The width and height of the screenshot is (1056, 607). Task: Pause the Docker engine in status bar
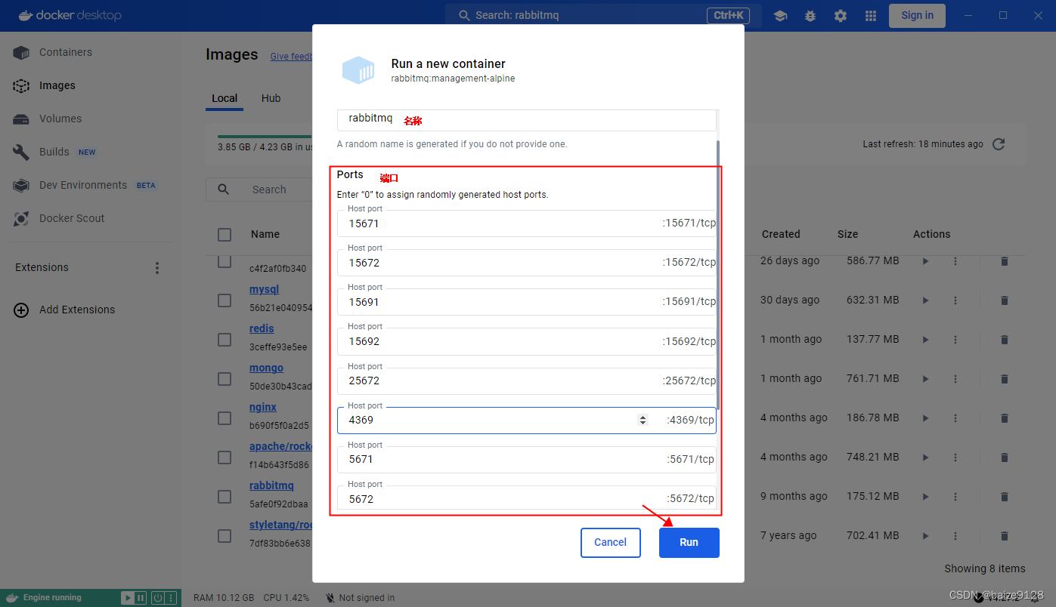(x=141, y=598)
